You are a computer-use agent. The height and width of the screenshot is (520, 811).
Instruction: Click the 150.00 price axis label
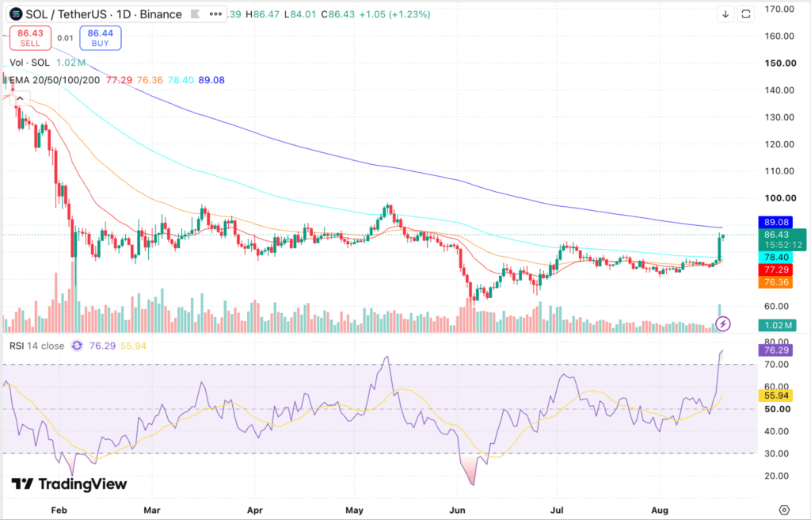tap(780, 63)
